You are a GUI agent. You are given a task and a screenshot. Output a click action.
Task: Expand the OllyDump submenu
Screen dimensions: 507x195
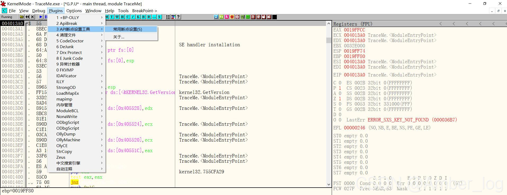coord(77,134)
